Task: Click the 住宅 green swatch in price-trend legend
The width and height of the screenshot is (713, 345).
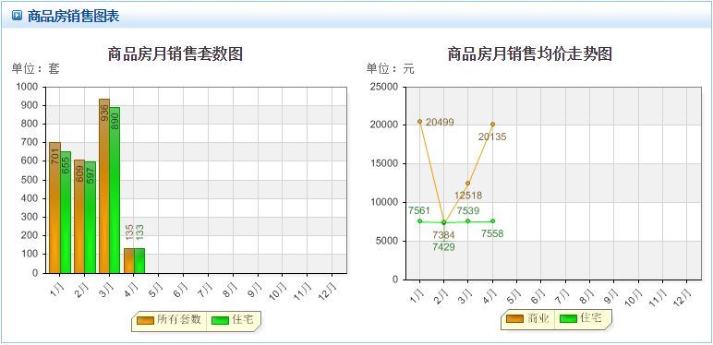Action: [x=568, y=319]
